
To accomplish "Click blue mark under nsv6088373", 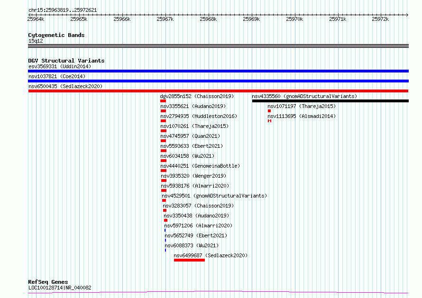I will (x=165, y=250).
